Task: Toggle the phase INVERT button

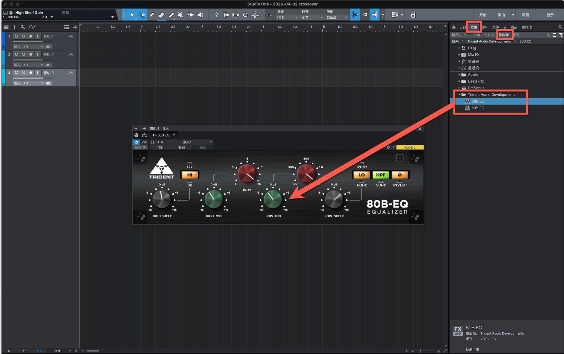Action: (x=400, y=175)
